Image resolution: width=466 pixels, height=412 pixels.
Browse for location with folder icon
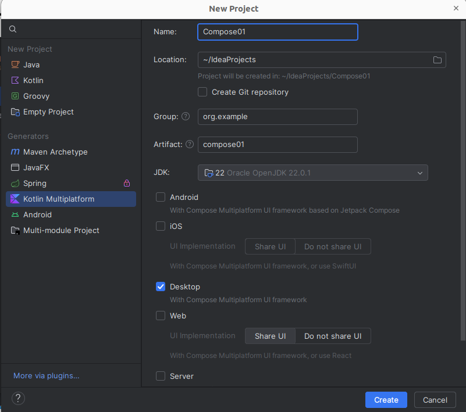point(437,60)
